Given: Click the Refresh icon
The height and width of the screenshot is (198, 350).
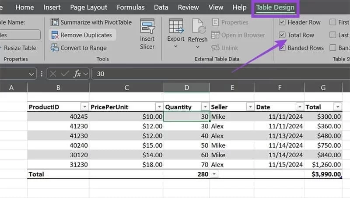Looking at the screenshot, I should point(198,27).
